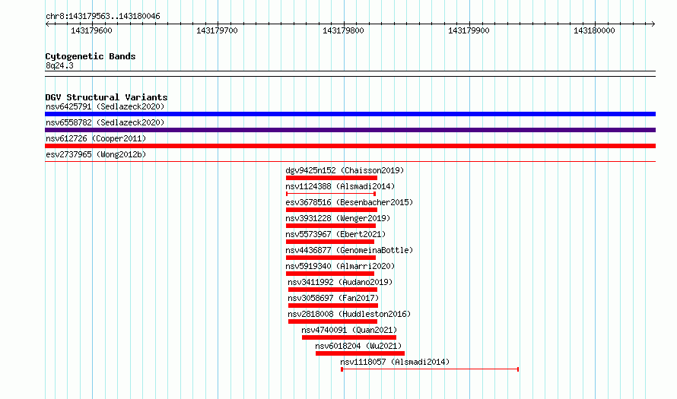Select the 8q24.3 cytogenetic band label
This screenshot has width=677, height=399.
point(59,65)
